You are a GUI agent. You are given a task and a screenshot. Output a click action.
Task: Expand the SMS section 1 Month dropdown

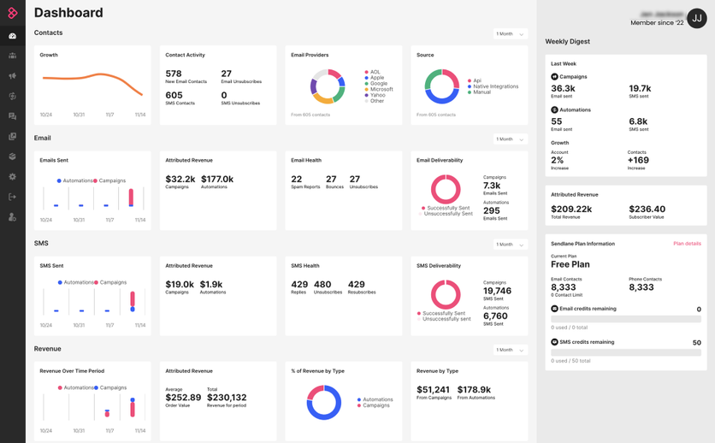tap(511, 245)
